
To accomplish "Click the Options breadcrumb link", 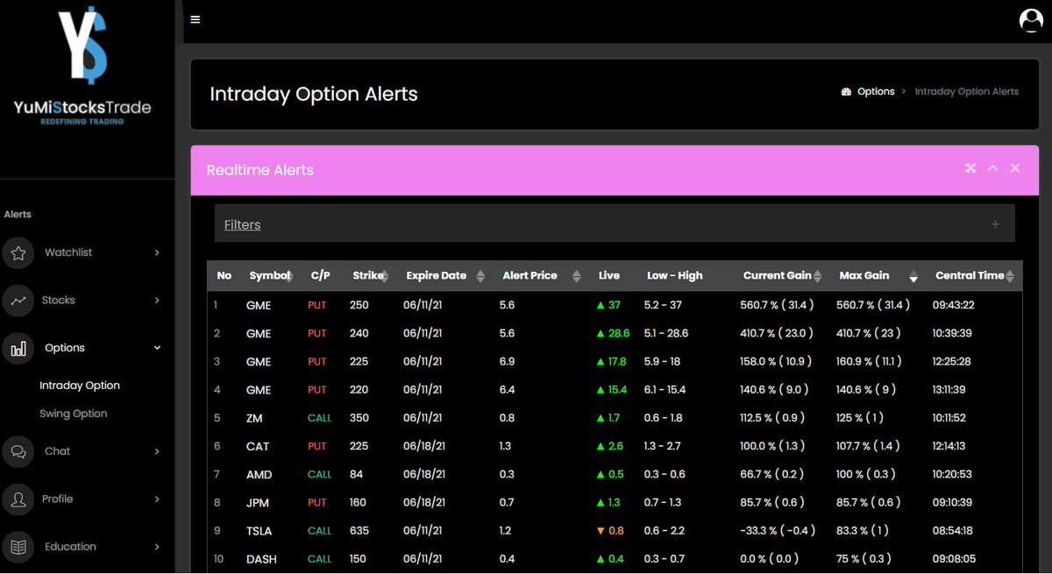I will tap(877, 91).
